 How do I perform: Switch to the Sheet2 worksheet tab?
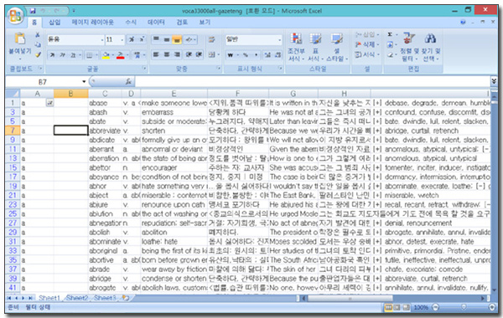[77, 298]
